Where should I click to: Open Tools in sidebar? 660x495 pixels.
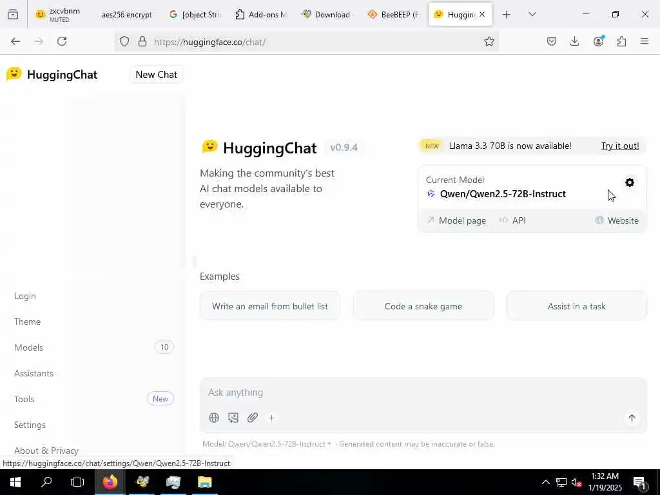[x=24, y=399]
